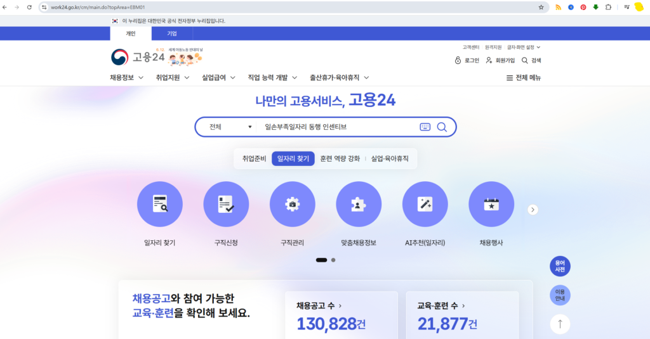The image size is (650, 339).
Task: Click the browser back arrow
Action: coord(5,7)
